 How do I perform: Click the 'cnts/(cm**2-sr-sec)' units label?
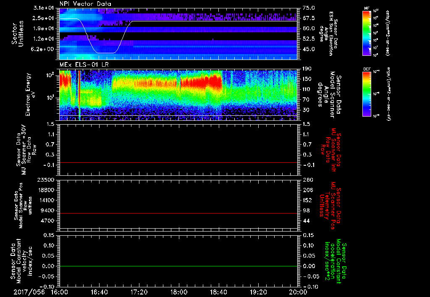(388, 33)
